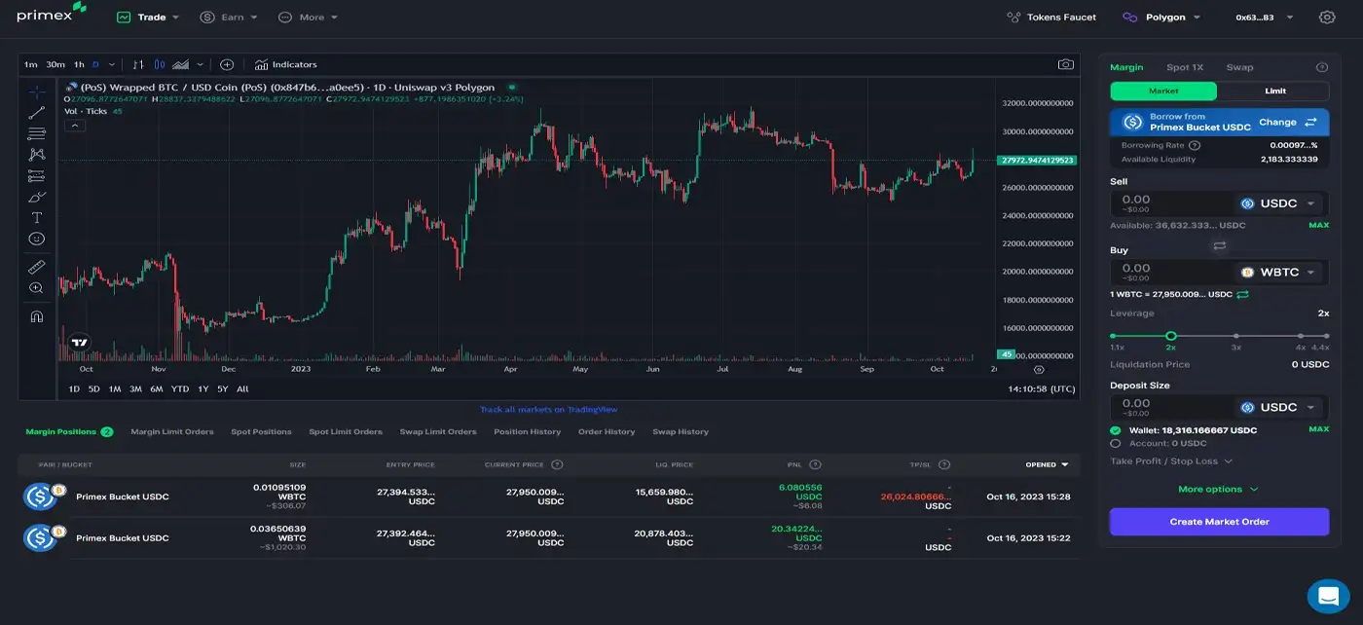Open Track all markets on TradingView link
Image resolution: width=1363 pixels, height=625 pixels.
coord(548,409)
